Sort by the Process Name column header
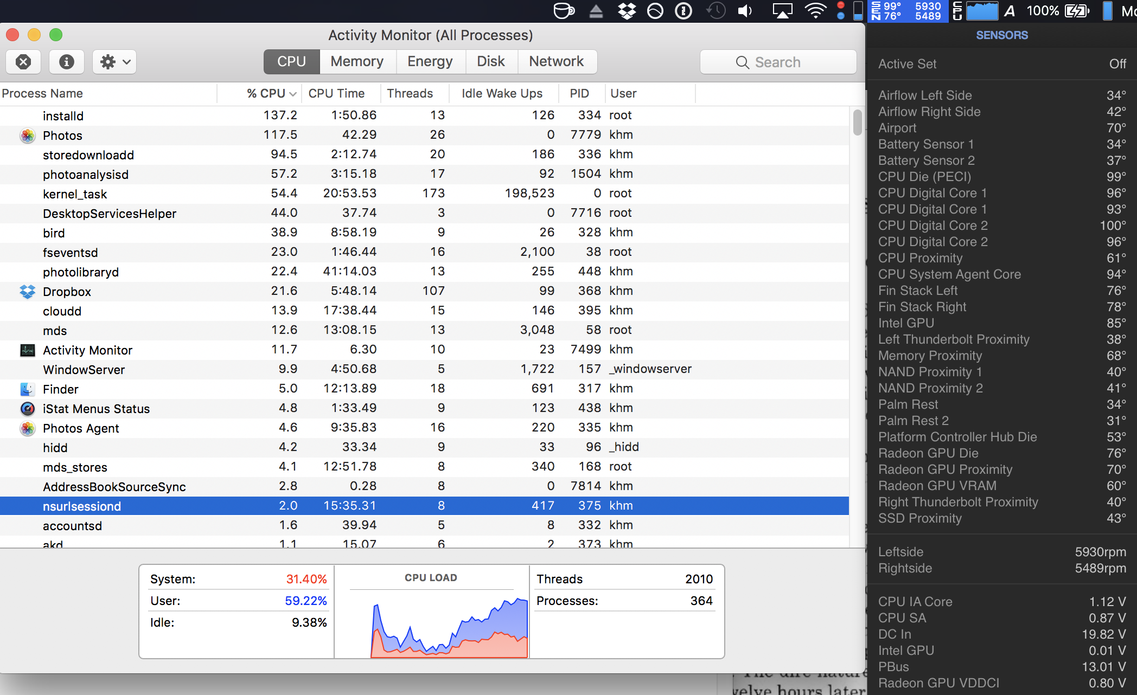This screenshot has width=1137, height=695. pos(108,94)
